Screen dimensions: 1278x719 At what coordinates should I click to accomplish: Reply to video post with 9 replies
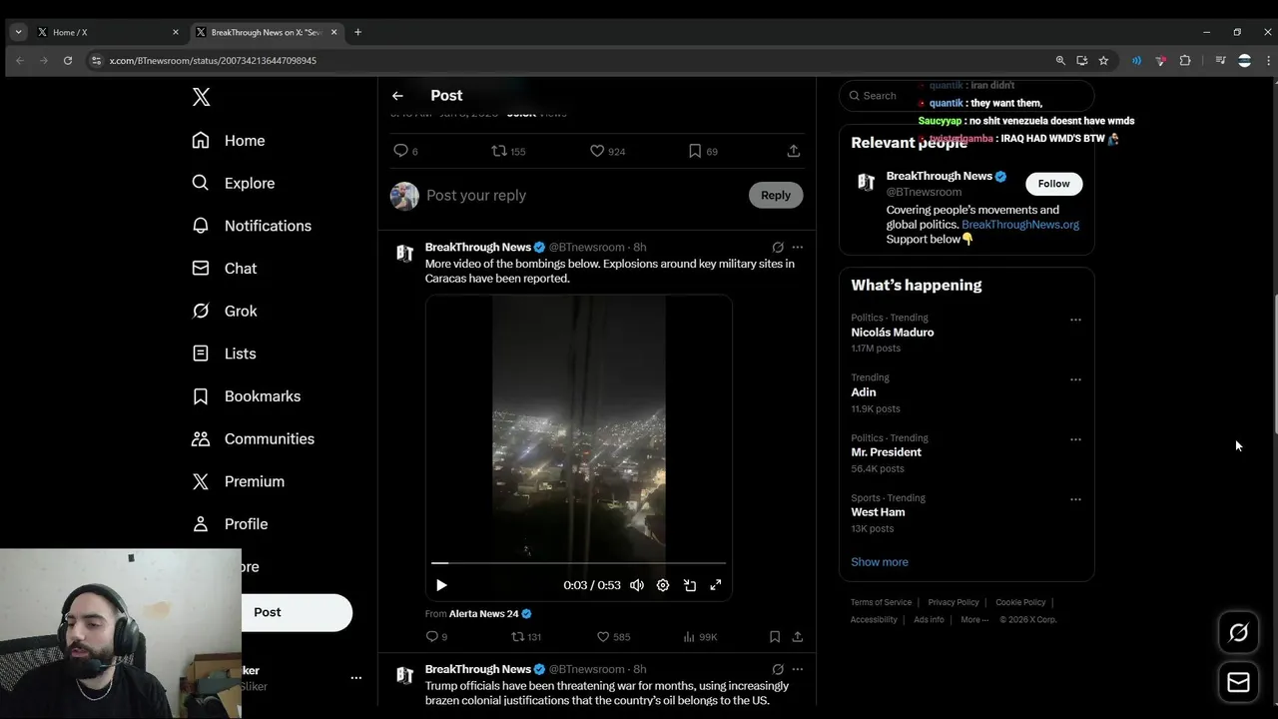pos(436,636)
